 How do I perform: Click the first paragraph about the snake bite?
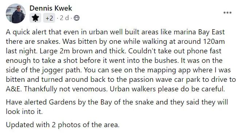click(121, 61)
